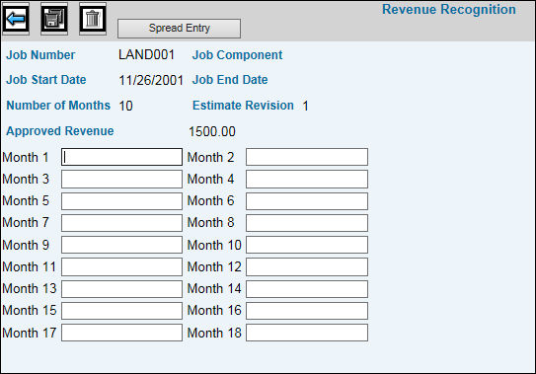The width and height of the screenshot is (536, 374).
Task: Click the trash can delete icon
Action: [93, 19]
